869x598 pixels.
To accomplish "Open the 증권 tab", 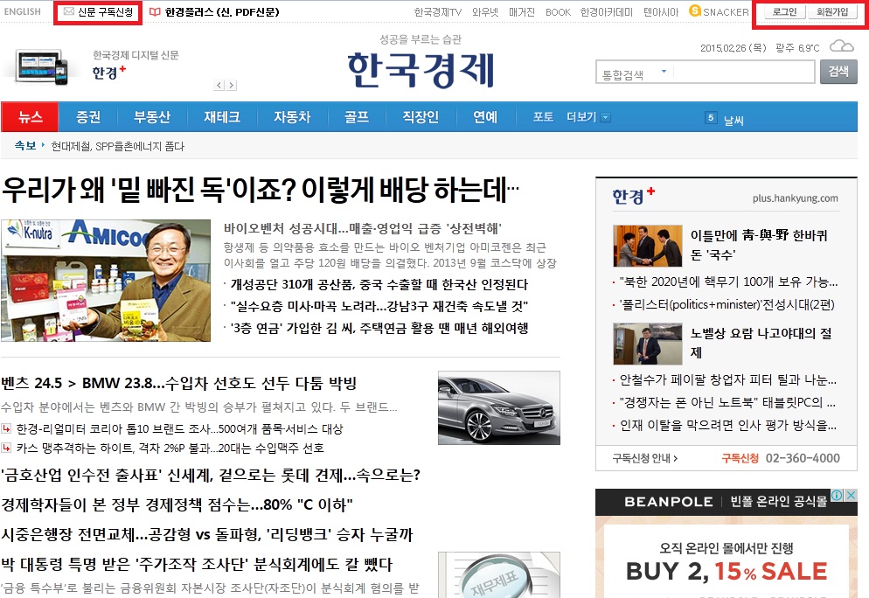I will coord(88,117).
